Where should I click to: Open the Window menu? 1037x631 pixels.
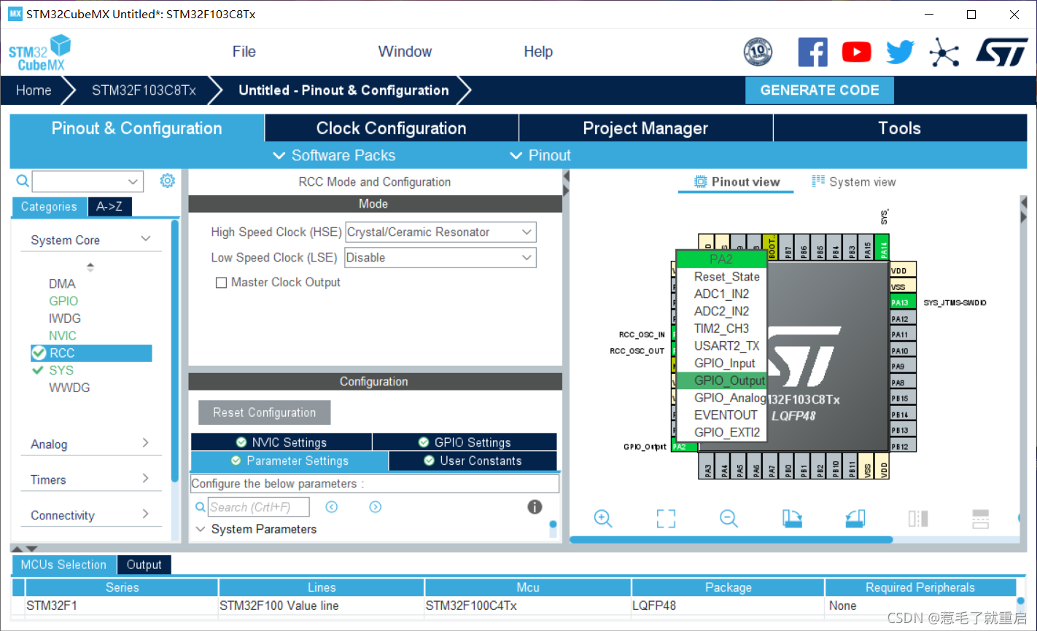[405, 52]
